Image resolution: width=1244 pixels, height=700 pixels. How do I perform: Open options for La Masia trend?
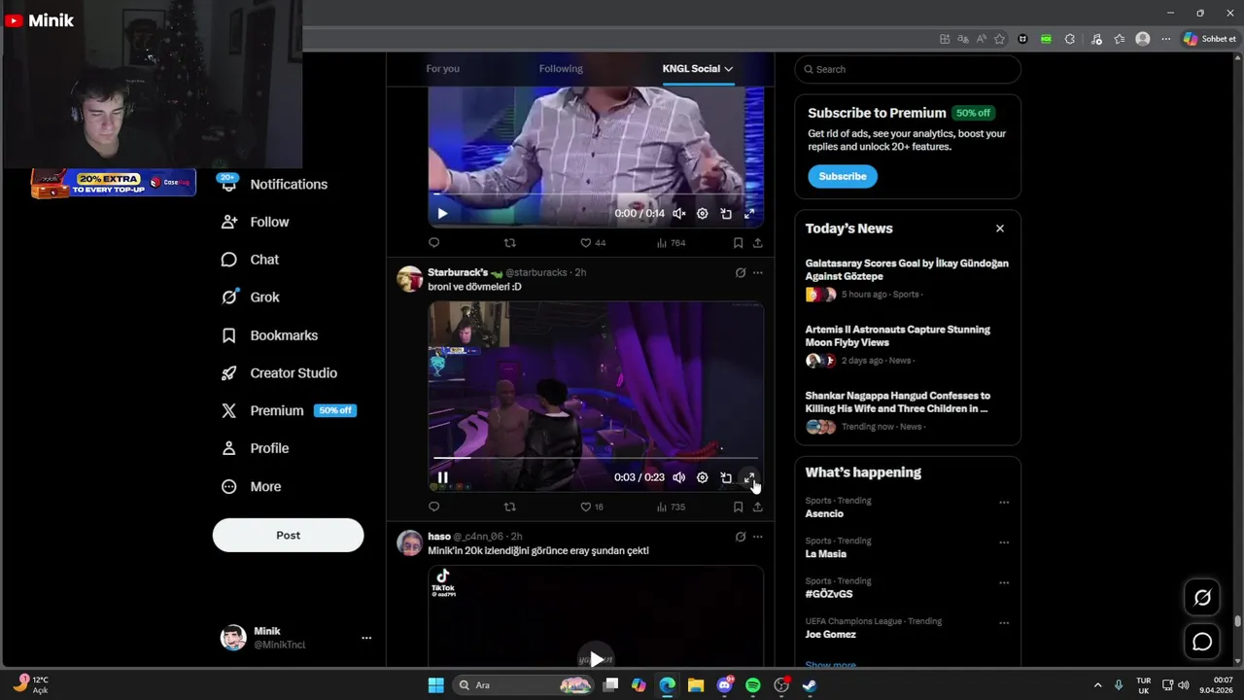pyautogui.click(x=1004, y=542)
